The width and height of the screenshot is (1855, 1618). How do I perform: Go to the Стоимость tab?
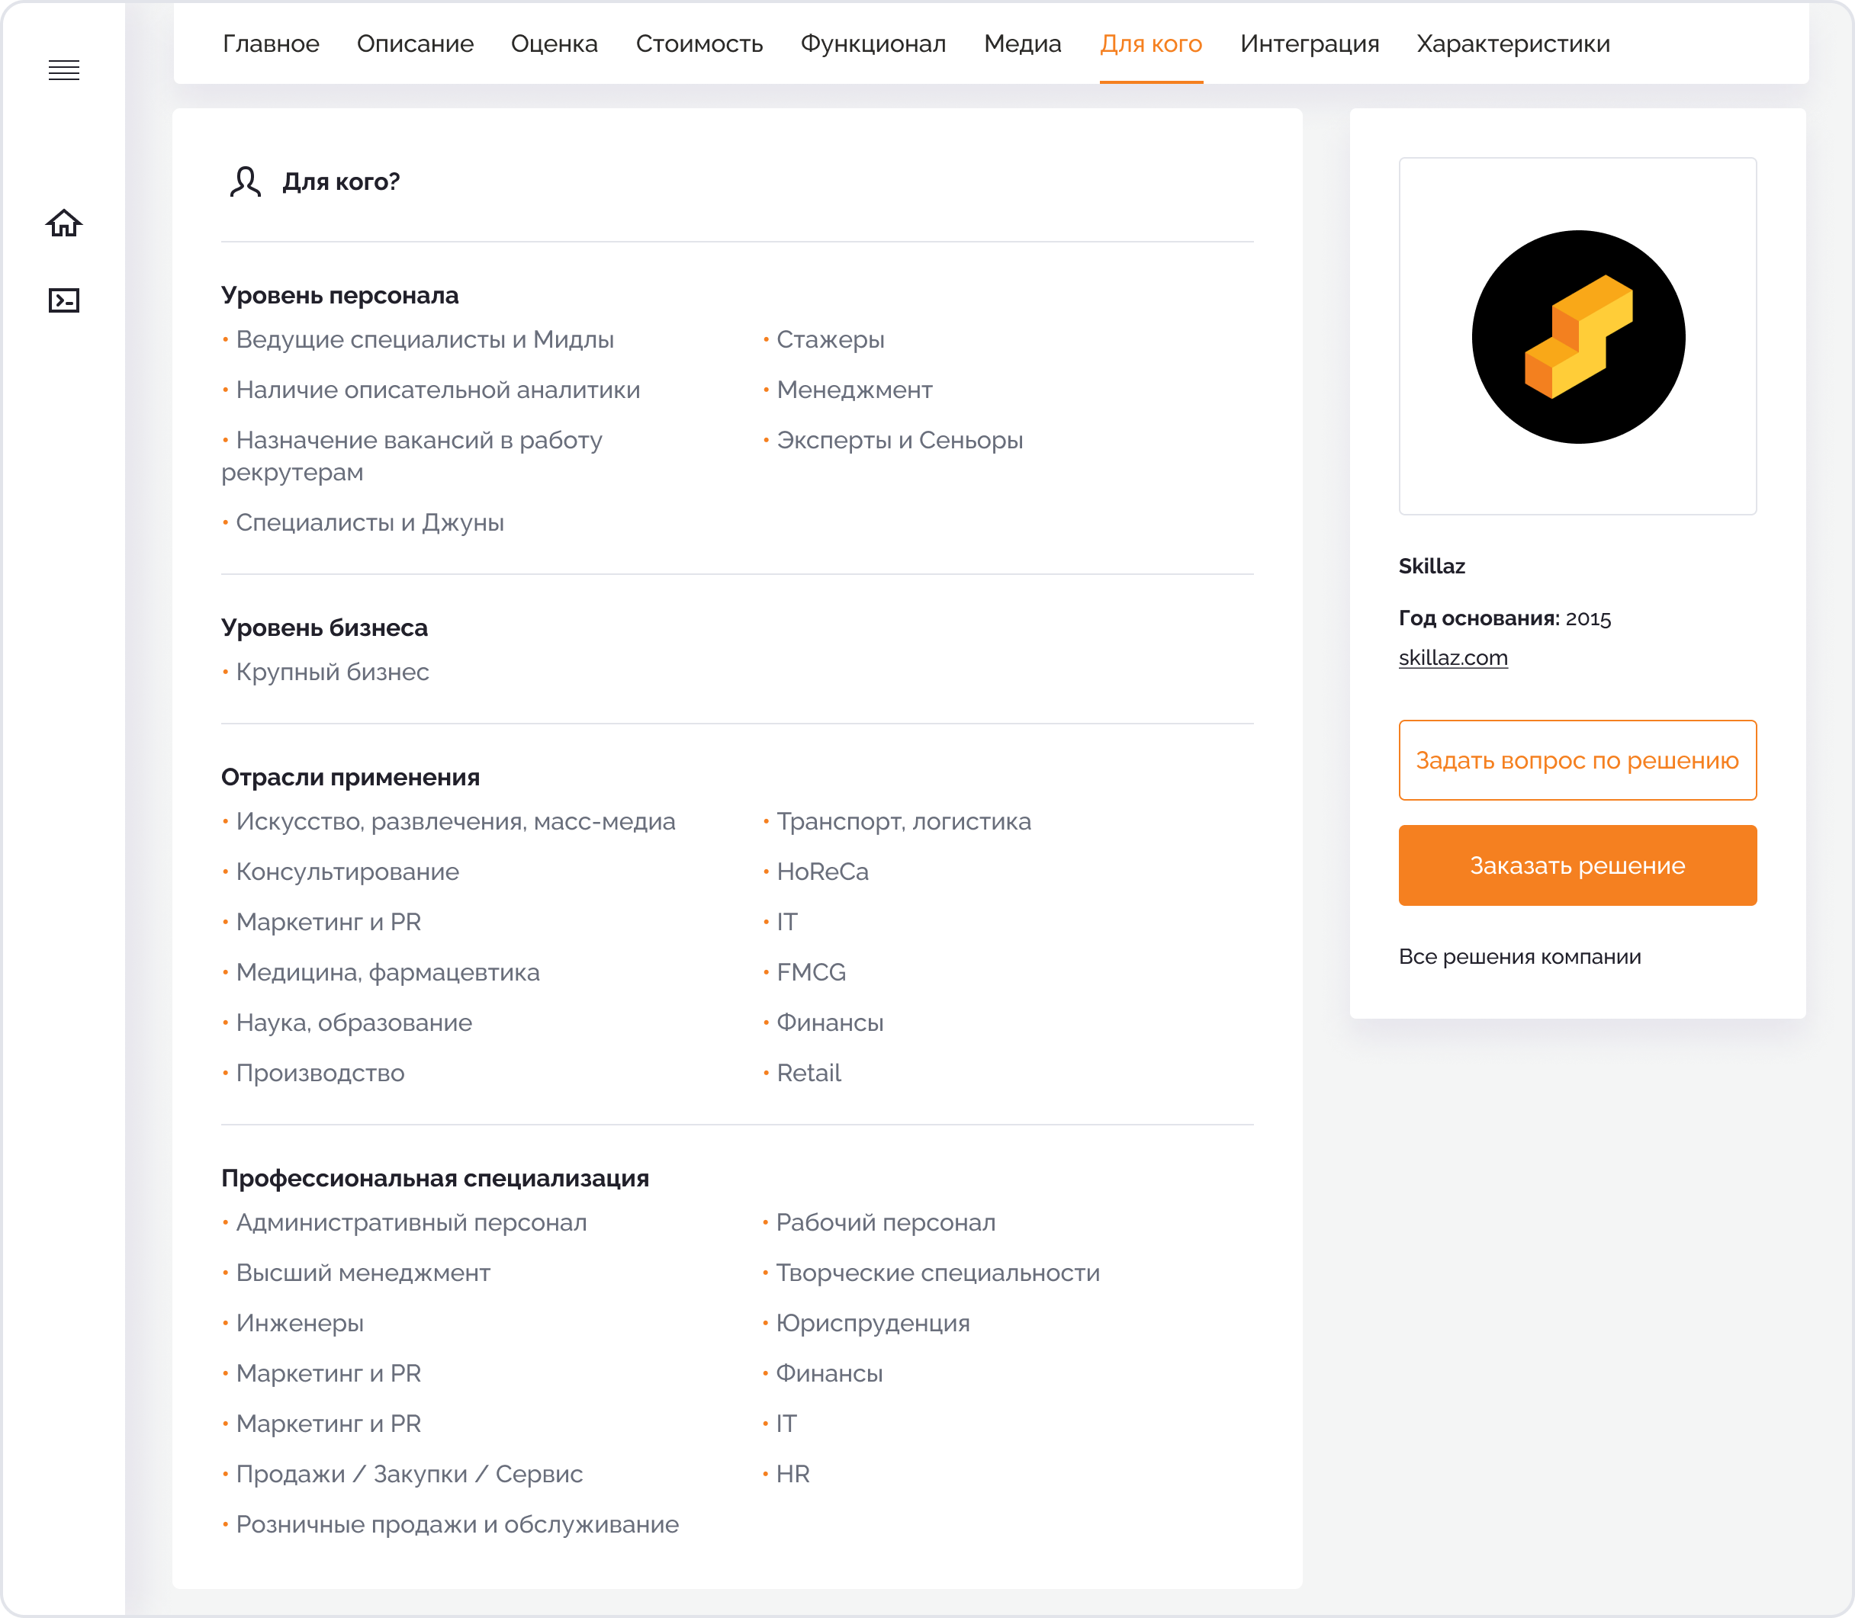[699, 43]
